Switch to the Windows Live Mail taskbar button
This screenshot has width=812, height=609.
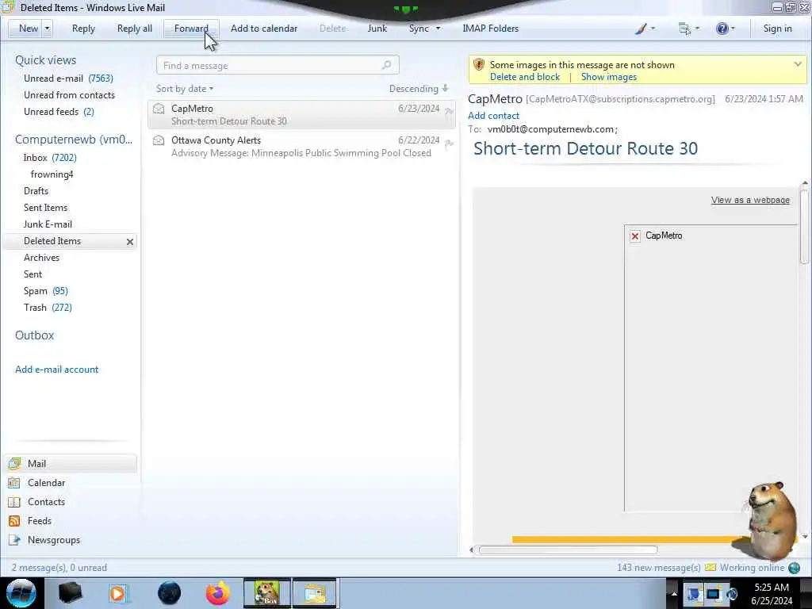click(314, 593)
